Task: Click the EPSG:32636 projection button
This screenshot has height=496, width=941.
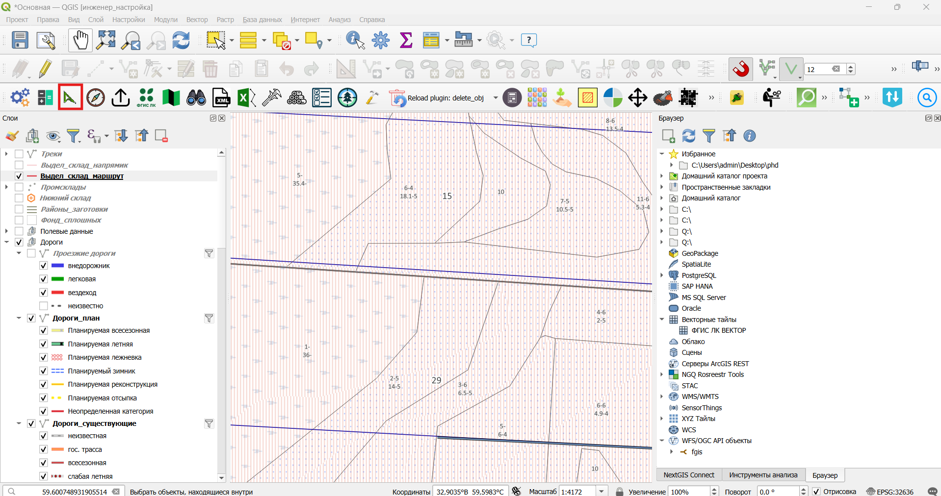Action: [x=890, y=492]
